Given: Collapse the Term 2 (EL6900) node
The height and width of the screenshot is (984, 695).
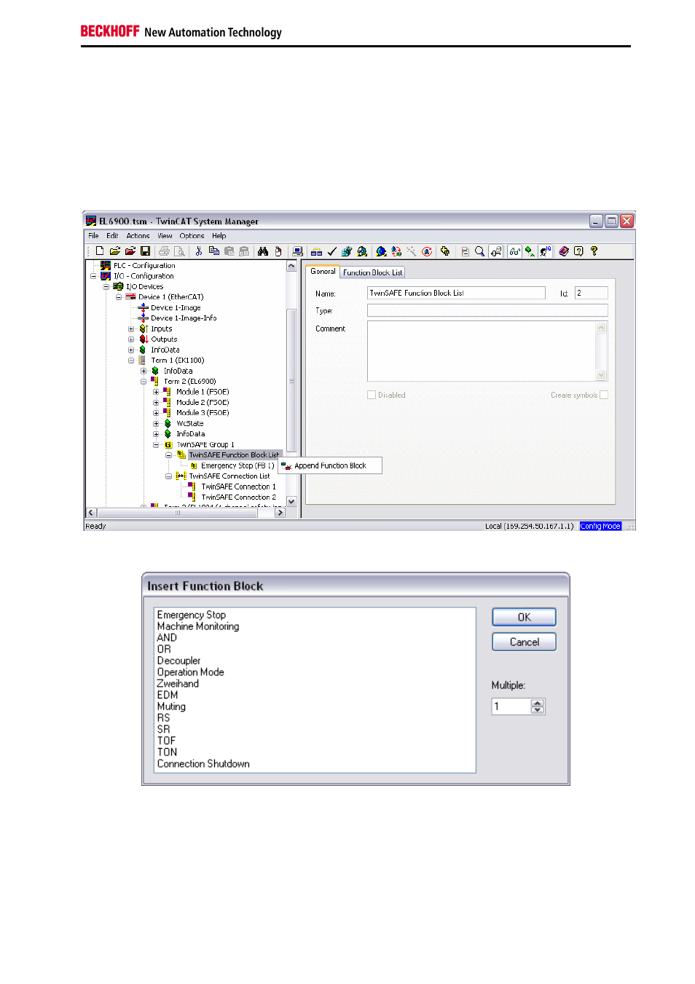Looking at the screenshot, I should [x=144, y=382].
